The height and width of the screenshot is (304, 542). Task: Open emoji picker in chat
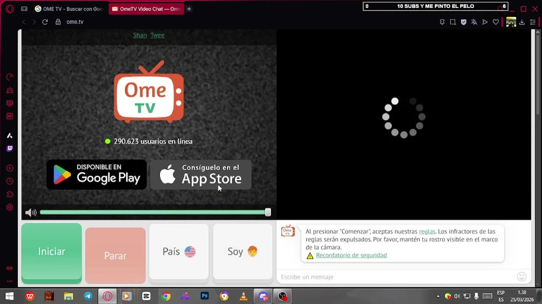[522, 277]
